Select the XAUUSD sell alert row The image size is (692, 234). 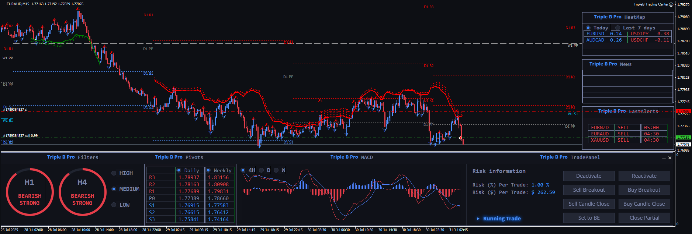point(627,140)
